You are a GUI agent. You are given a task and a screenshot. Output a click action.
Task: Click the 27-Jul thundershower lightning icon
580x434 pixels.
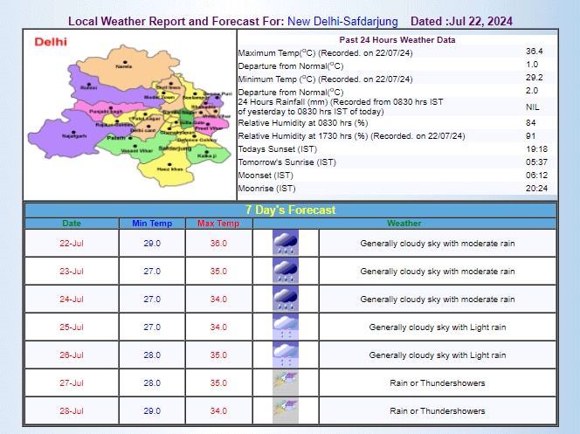[x=285, y=382]
